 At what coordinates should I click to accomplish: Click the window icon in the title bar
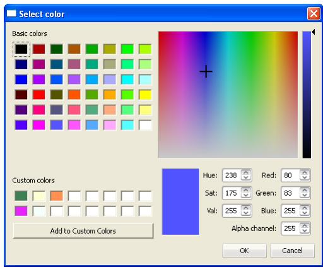11,13
